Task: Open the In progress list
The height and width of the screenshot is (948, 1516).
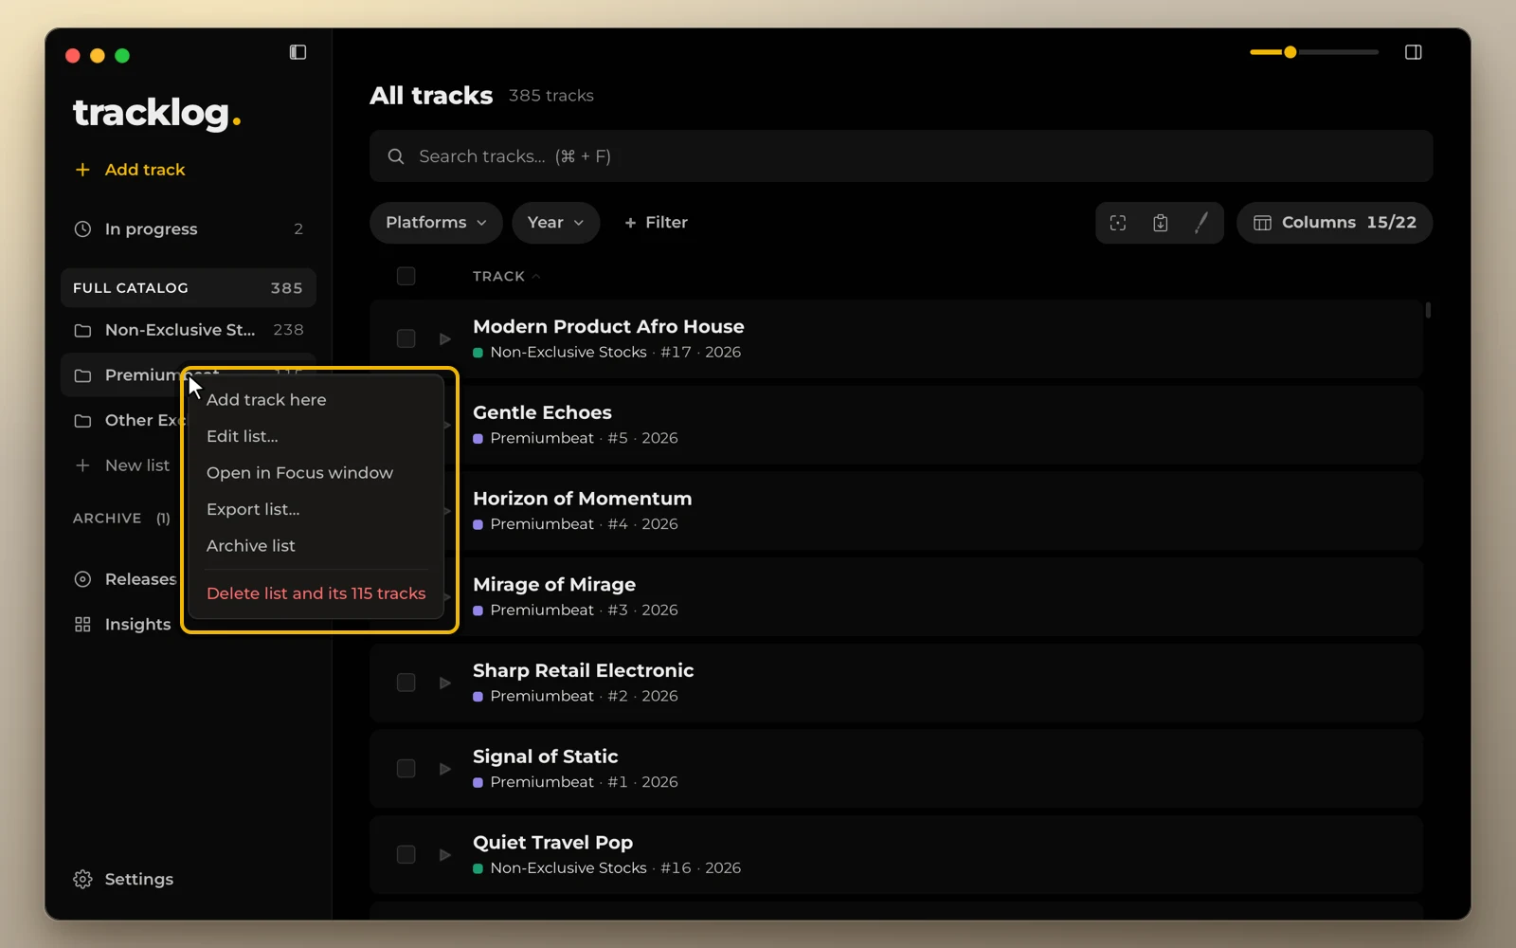Action: 188,229
